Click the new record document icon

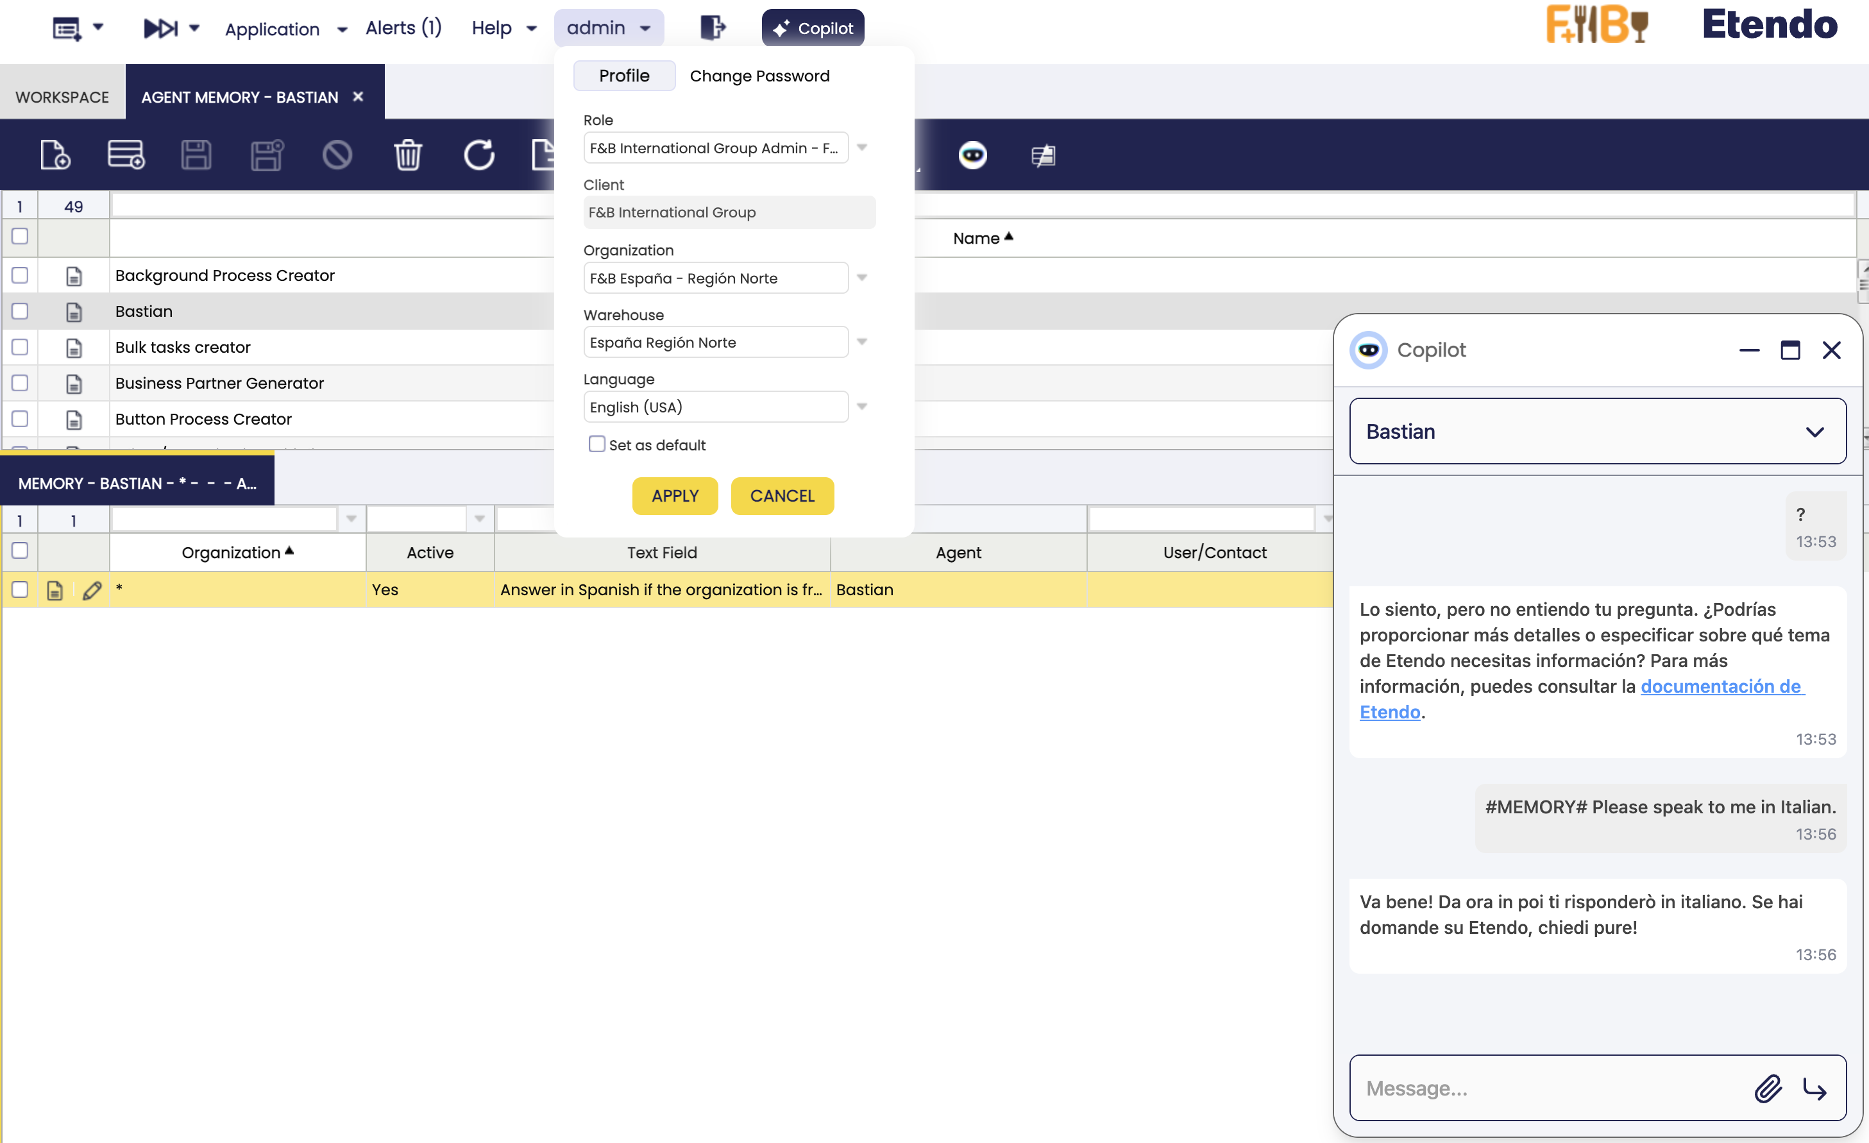click(55, 155)
